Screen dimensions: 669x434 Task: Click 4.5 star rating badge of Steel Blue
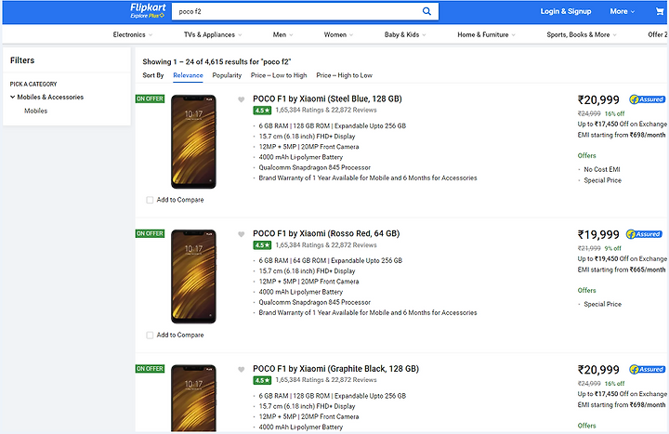(x=262, y=111)
